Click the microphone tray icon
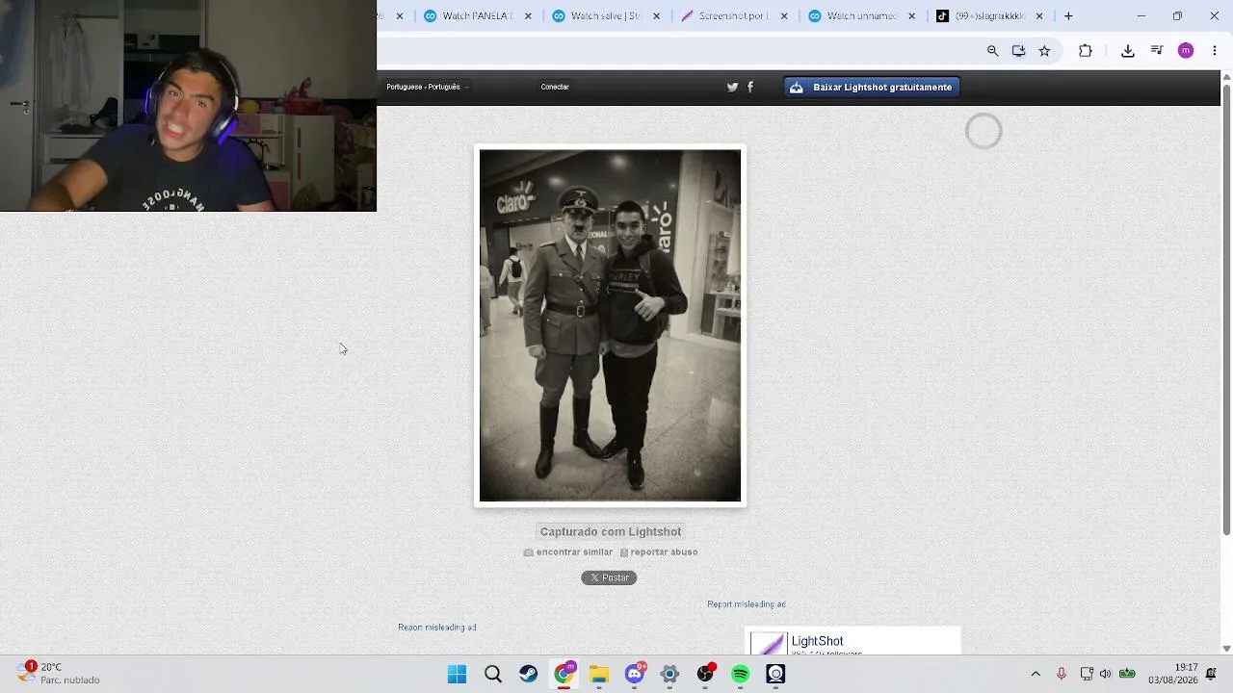The width and height of the screenshot is (1233, 693). tap(1062, 674)
